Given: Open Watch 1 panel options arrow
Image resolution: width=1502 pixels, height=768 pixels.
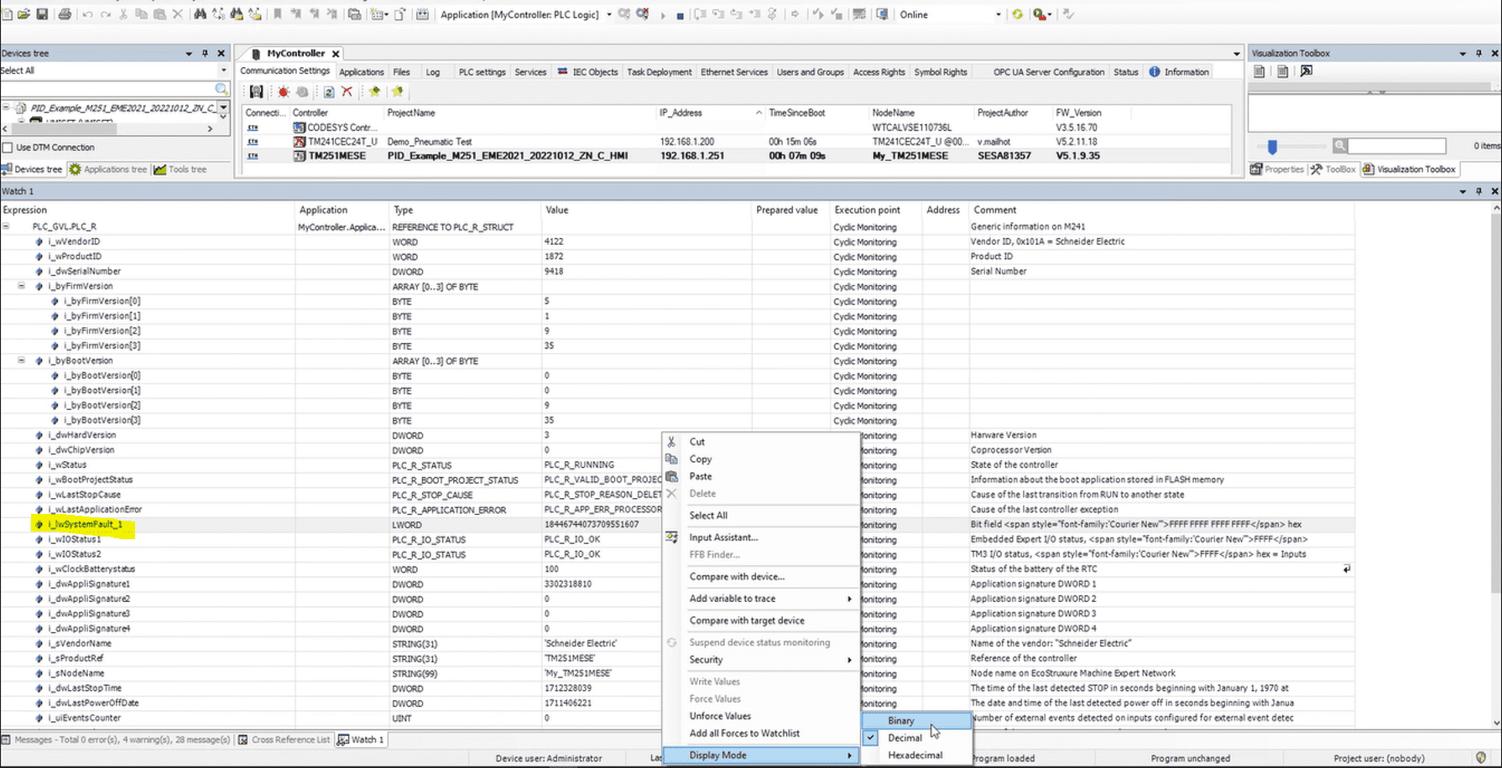Looking at the screenshot, I should 1463,191.
